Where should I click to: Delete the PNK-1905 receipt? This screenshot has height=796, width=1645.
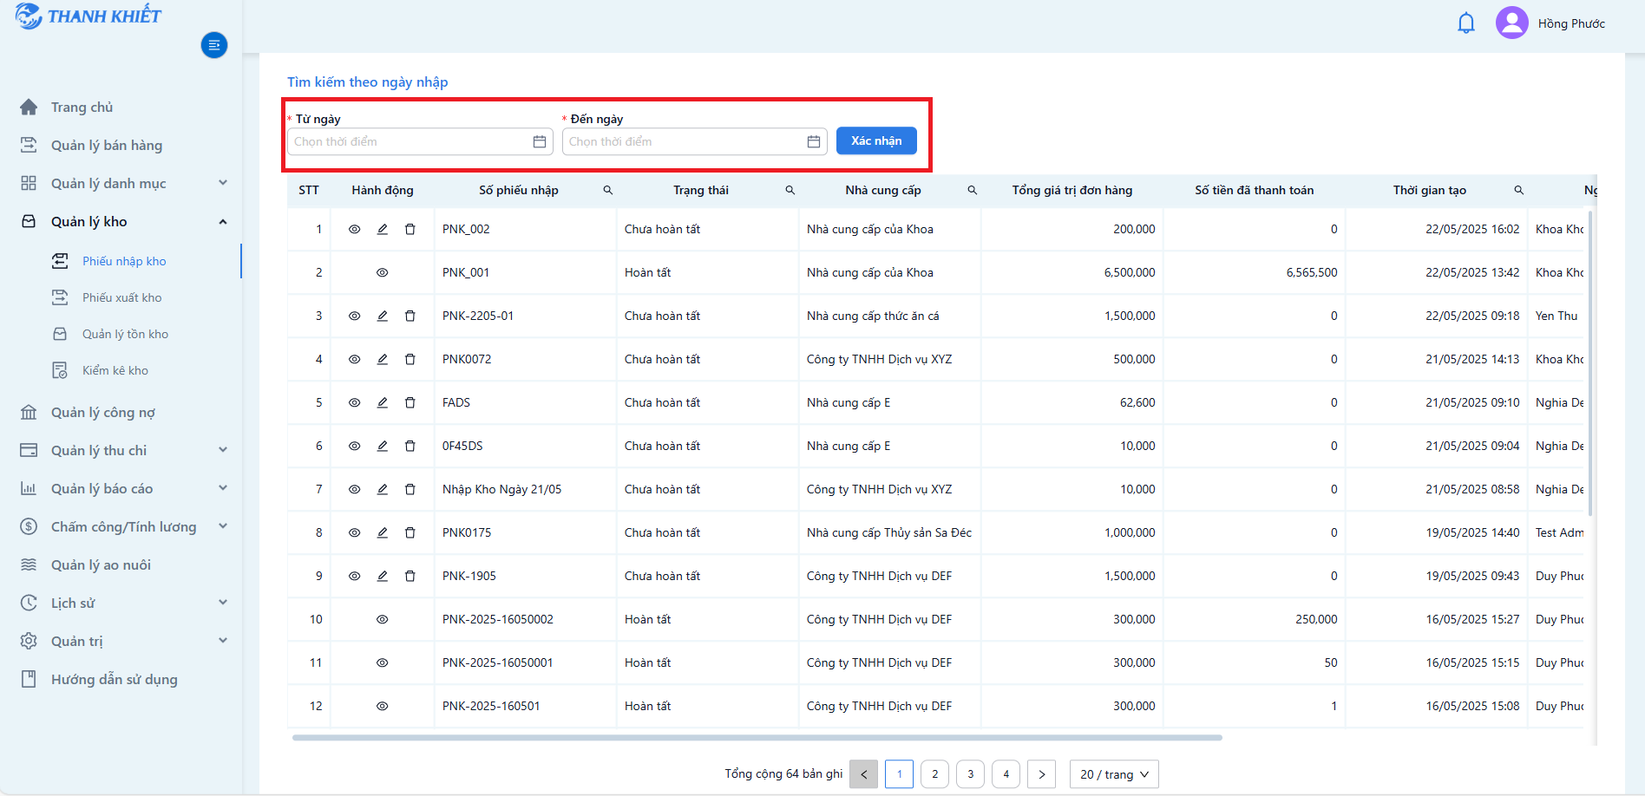pyautogui.click(x=410, y=576)
